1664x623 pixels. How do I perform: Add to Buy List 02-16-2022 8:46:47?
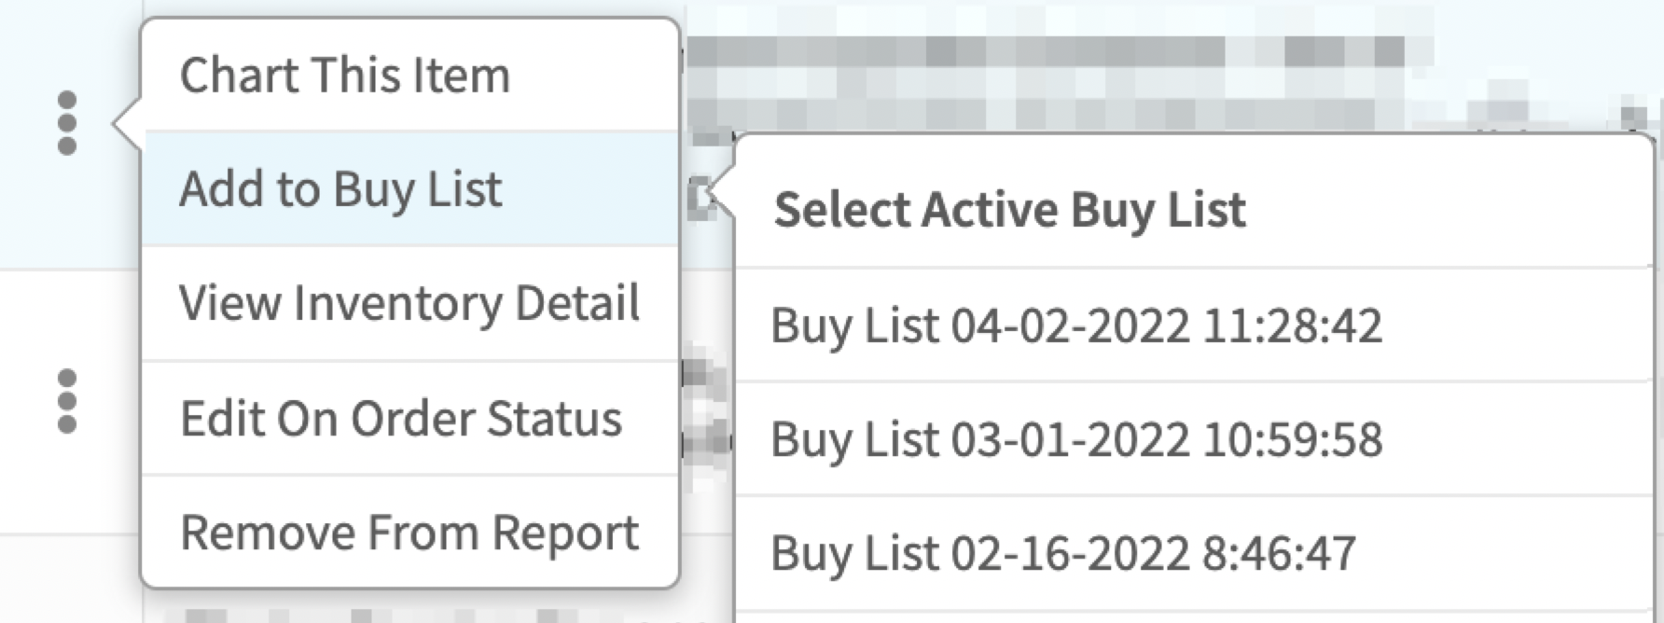1063,553
